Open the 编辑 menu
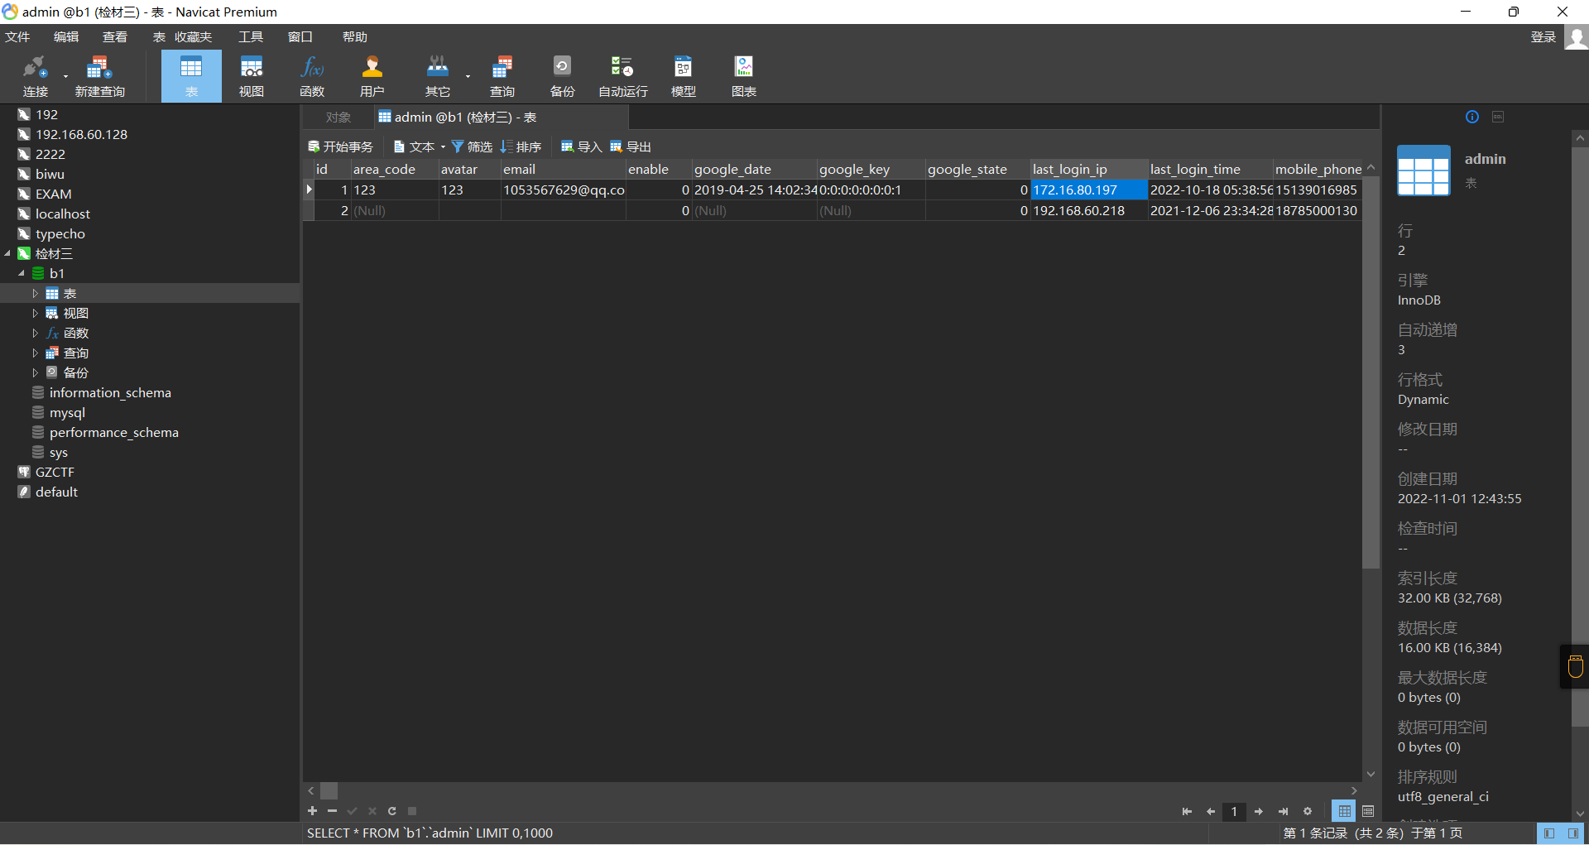The image size is (1589, 845). click(66, 37)
